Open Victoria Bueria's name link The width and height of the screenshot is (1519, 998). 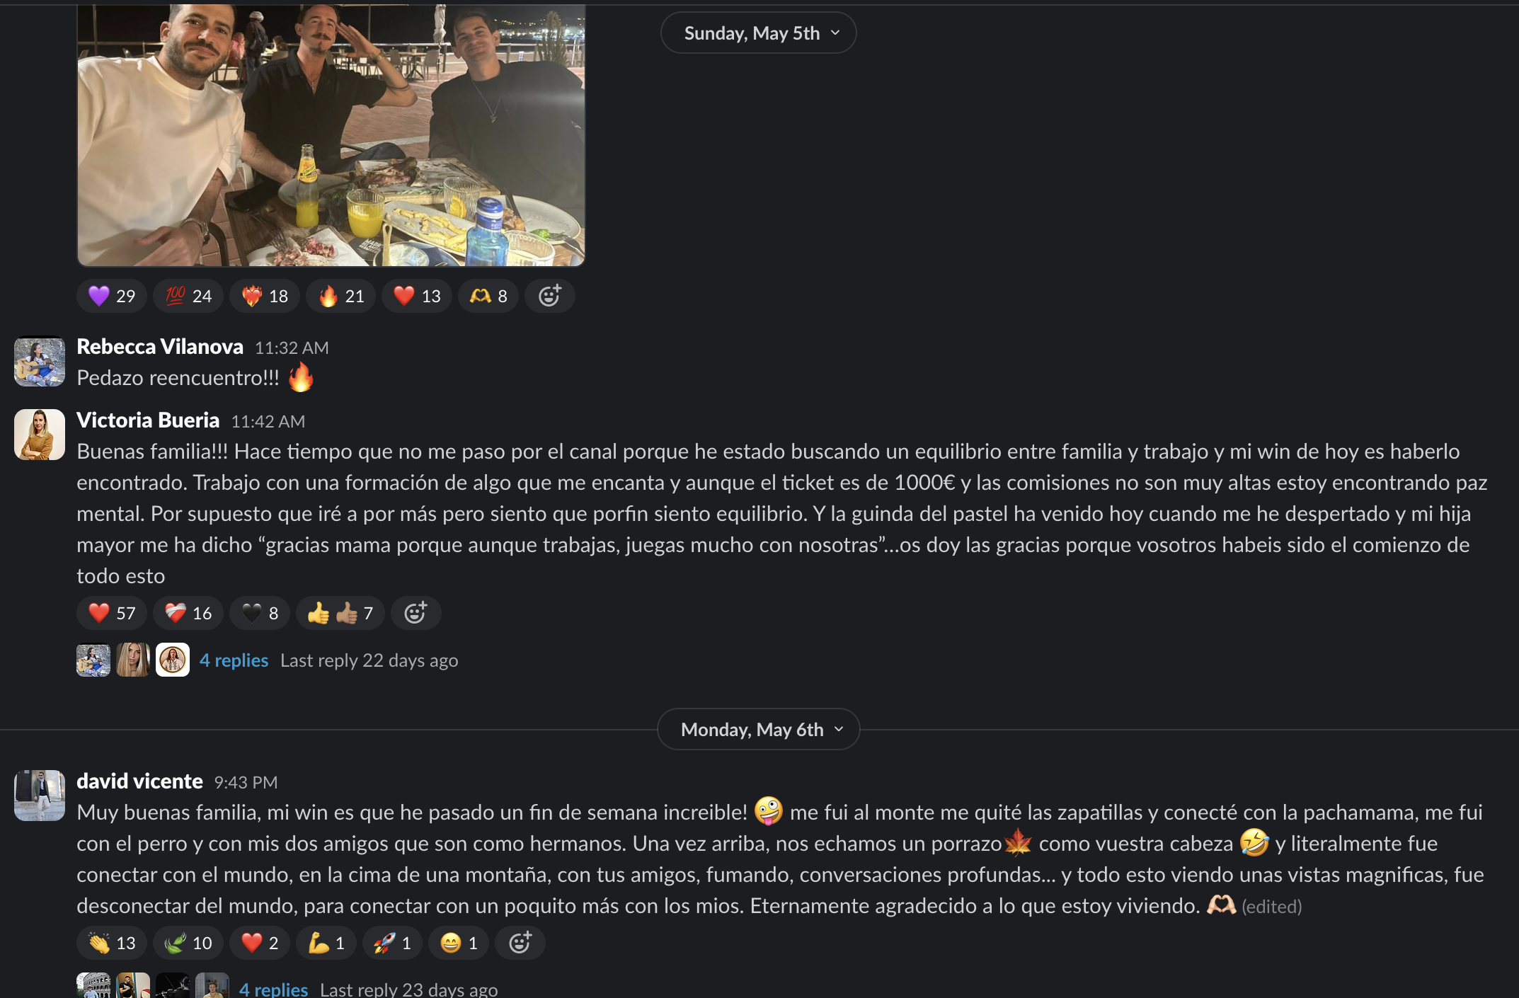pyautogui.click(x=148, y=420)
